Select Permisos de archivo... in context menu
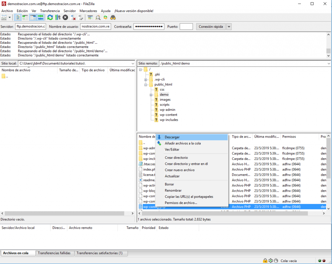This screenshot has width=332, height=264. tap(181, 203)
